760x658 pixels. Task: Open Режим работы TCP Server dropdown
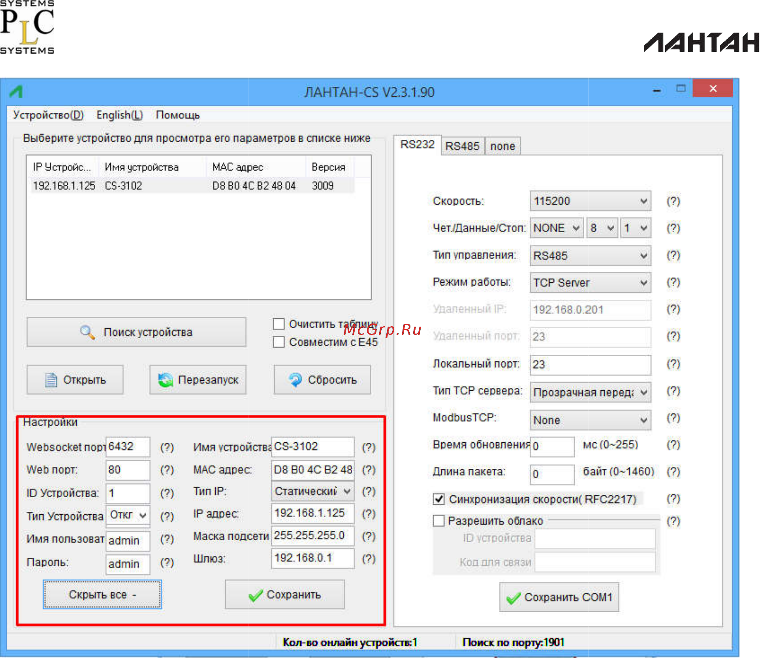[x=590, y=283]
